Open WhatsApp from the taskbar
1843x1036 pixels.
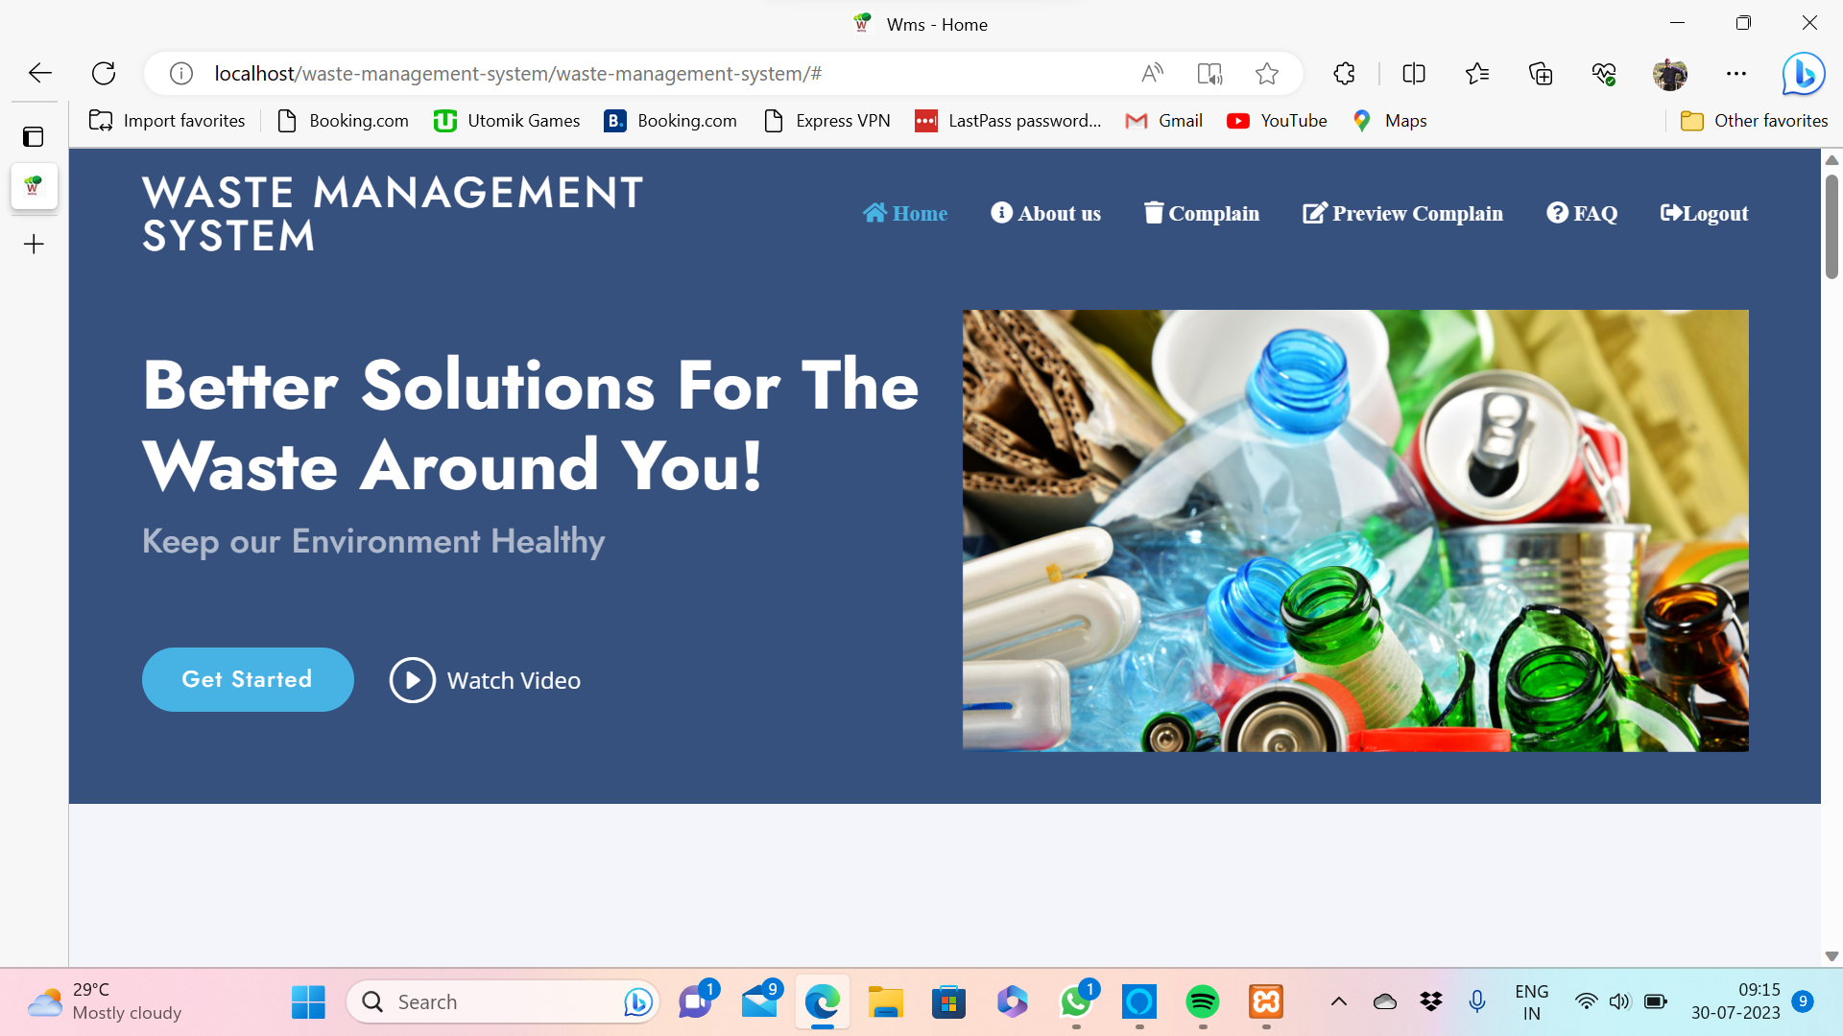(x=1076, y=1001)
